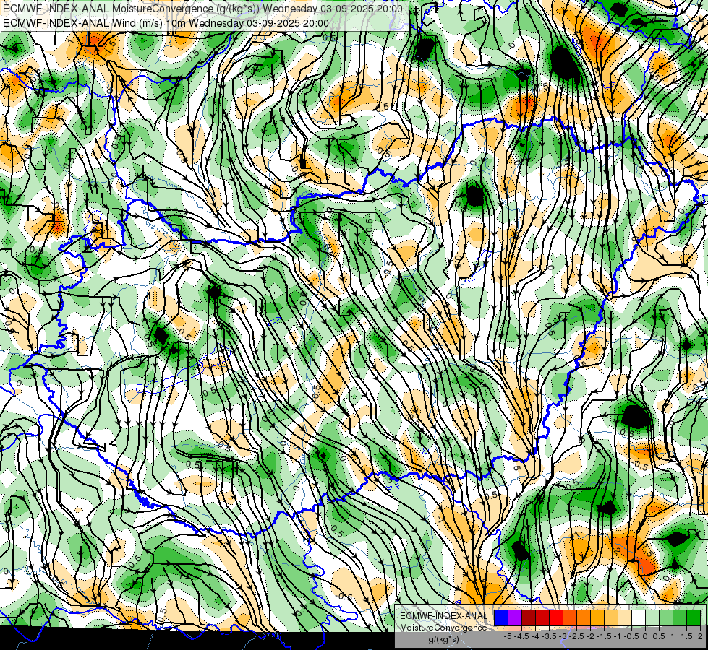Click the darkest green swatch between 1.5 and 2
The image size is (708, 650).
(x=694, y=617)
